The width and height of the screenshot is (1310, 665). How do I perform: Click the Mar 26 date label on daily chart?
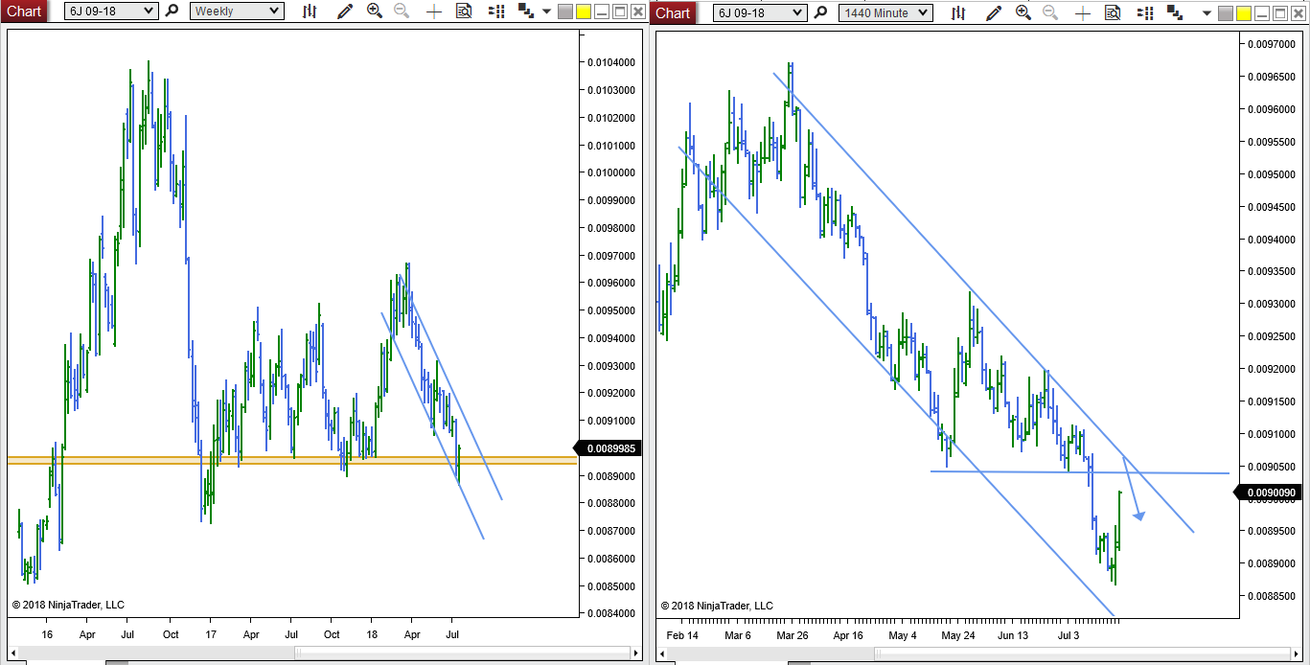[x=793, y=635]
